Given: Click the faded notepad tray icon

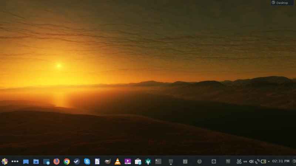Looking at the screenshot, I should 185,161.
